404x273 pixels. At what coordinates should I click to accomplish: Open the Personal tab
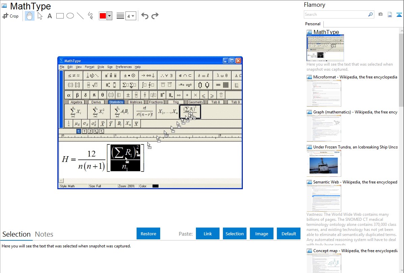click(x=313, y=24)
